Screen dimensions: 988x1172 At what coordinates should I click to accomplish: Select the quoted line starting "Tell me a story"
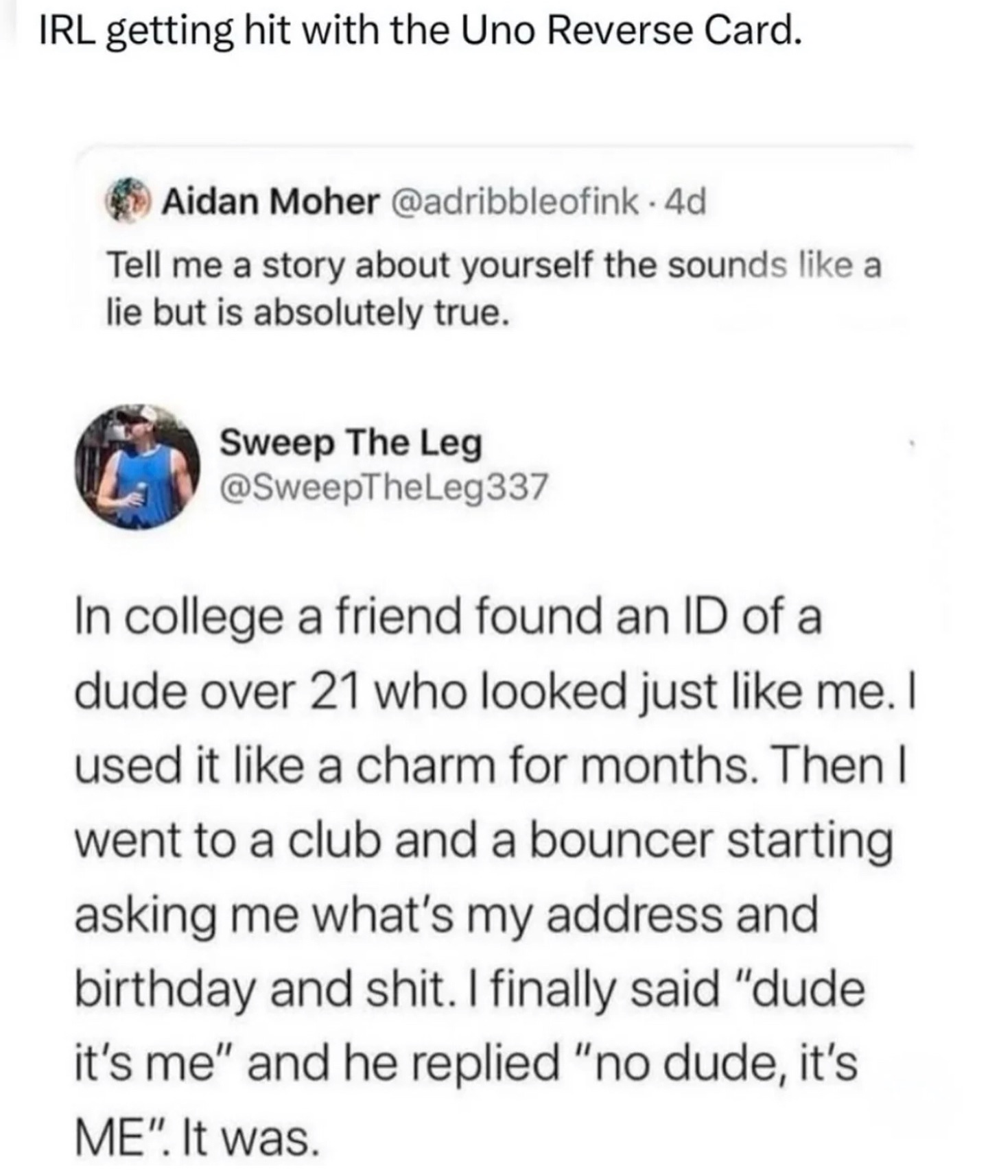[x=493, y=266]
